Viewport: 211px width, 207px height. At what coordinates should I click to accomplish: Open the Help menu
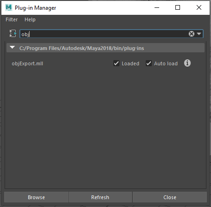[x=30, y=19]
